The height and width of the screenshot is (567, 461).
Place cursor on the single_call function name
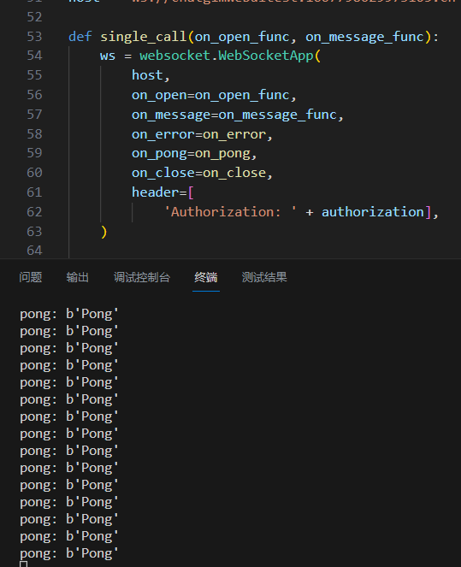(143, 37)
